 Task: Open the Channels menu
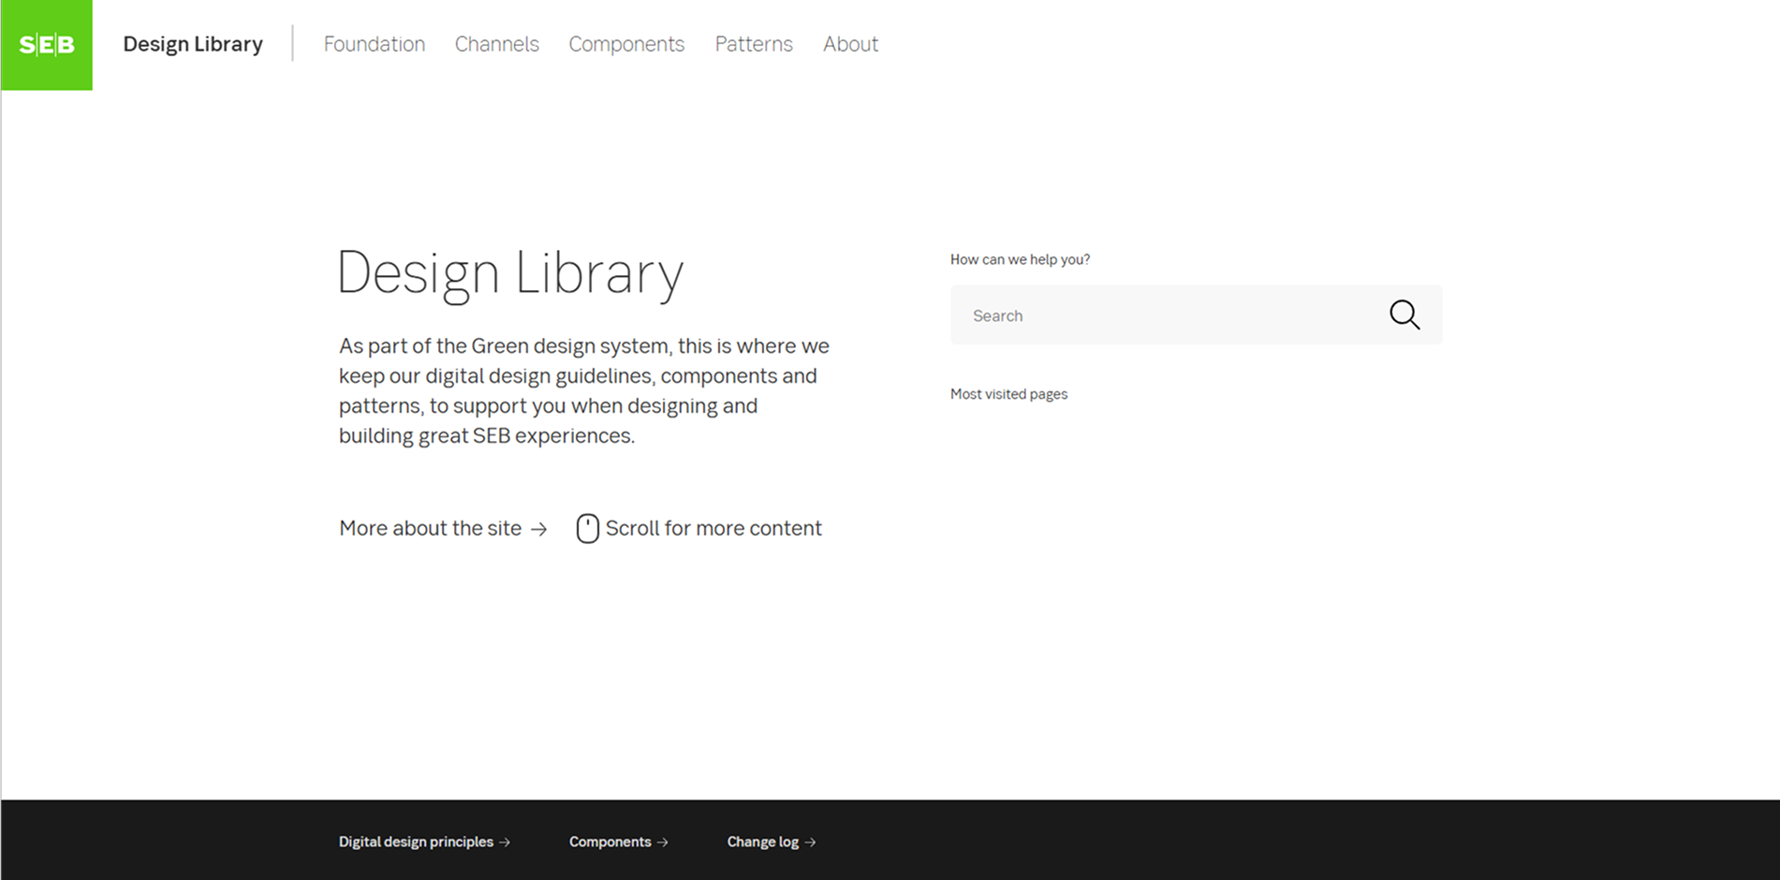497,44
